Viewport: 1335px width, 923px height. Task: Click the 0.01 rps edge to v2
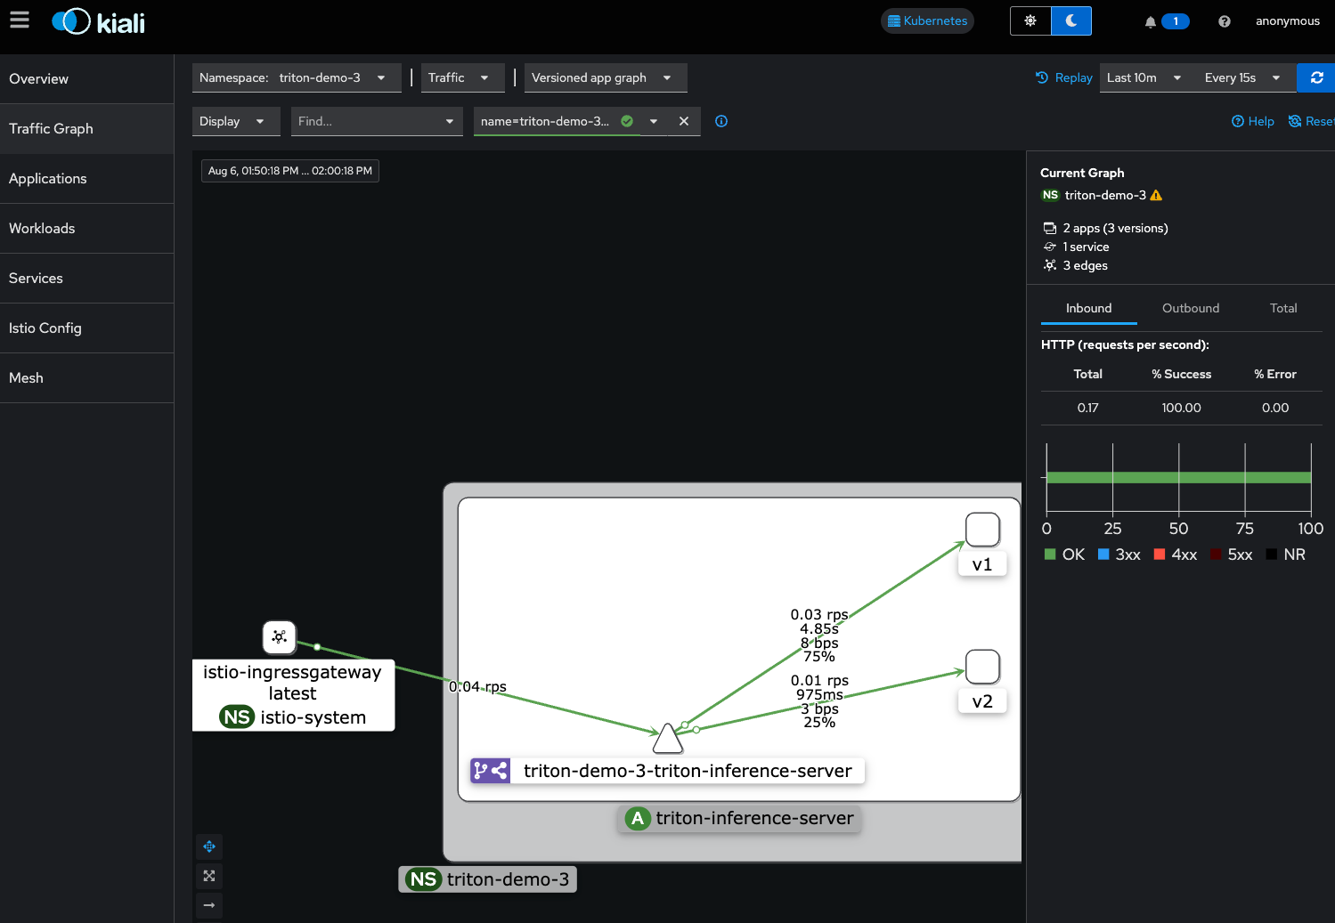pos(819,680)
